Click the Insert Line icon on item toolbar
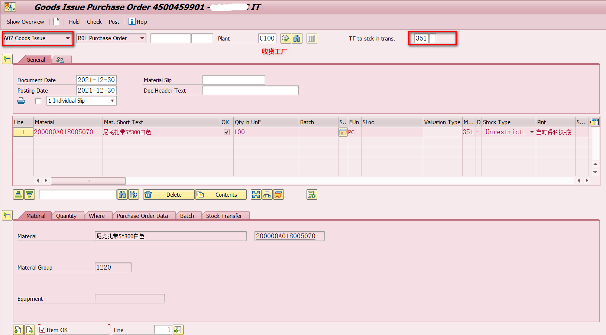 [x=312, y=194]
